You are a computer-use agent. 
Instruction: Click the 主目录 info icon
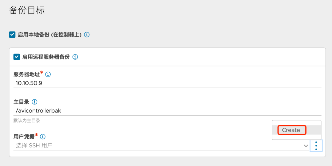34,102
